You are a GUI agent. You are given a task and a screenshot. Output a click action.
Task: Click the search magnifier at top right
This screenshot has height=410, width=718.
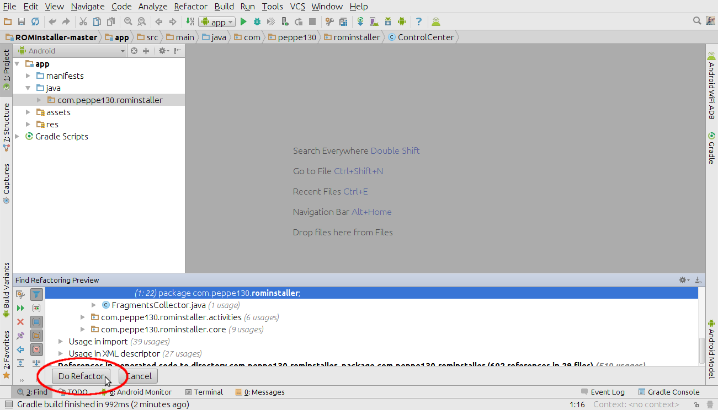(x=697, y=21)
